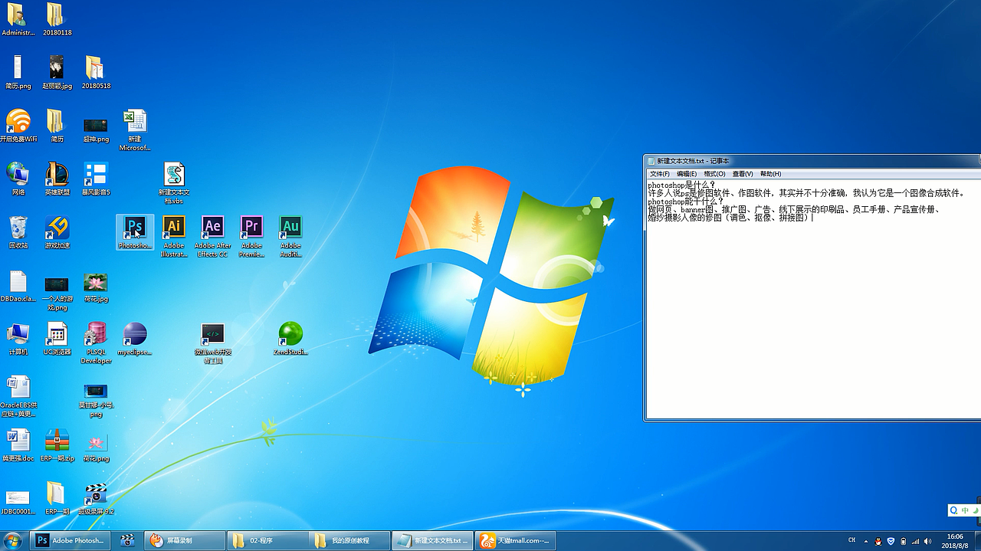Select the OracleEBS document file
Image resolution: width=981 pixels, height=551 pixels.
click(x=18, y=395)
